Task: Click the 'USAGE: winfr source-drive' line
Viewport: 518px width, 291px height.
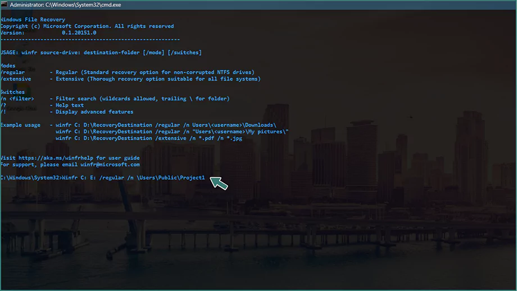Action: pyautogui.click(x=101, y=52)
